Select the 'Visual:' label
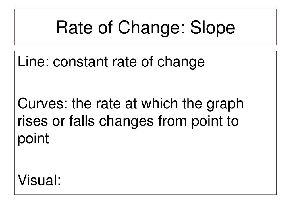The width and height of the screenshot is (291, 218). (x=39, y=180)
